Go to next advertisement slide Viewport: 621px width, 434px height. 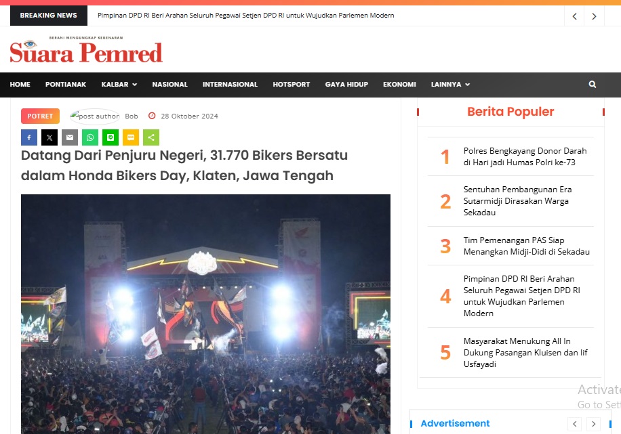[593, 424]
